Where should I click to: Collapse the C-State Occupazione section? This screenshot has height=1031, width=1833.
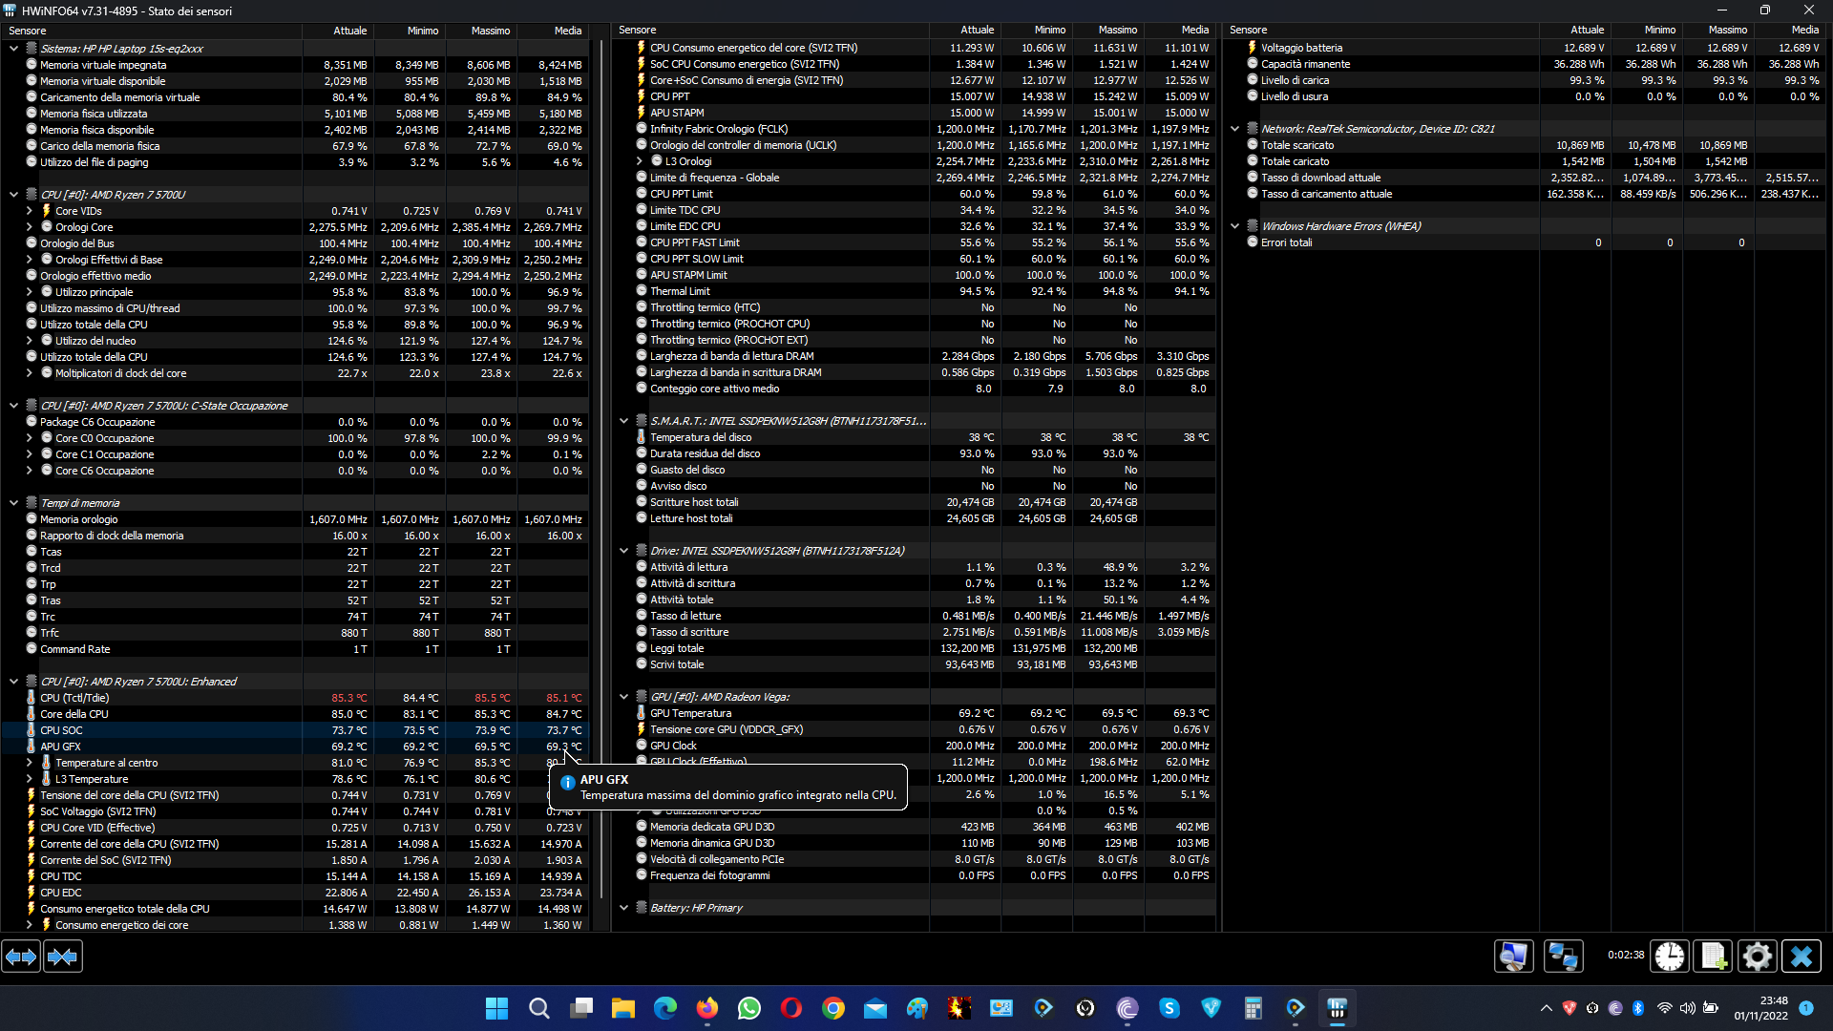pyautogui.click(x=14, y=406)
